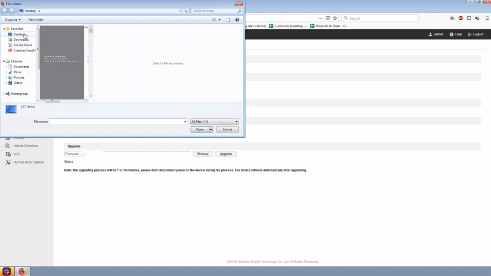This screenshot has width=491, height=276.
Task: Click the red adblock extension icon
Action: pyautogui.click(x=461, y=18)
